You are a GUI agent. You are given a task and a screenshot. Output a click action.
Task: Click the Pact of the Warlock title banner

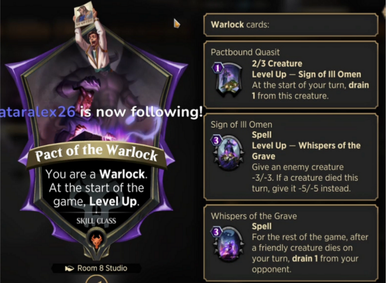click(x=96, y=154)
